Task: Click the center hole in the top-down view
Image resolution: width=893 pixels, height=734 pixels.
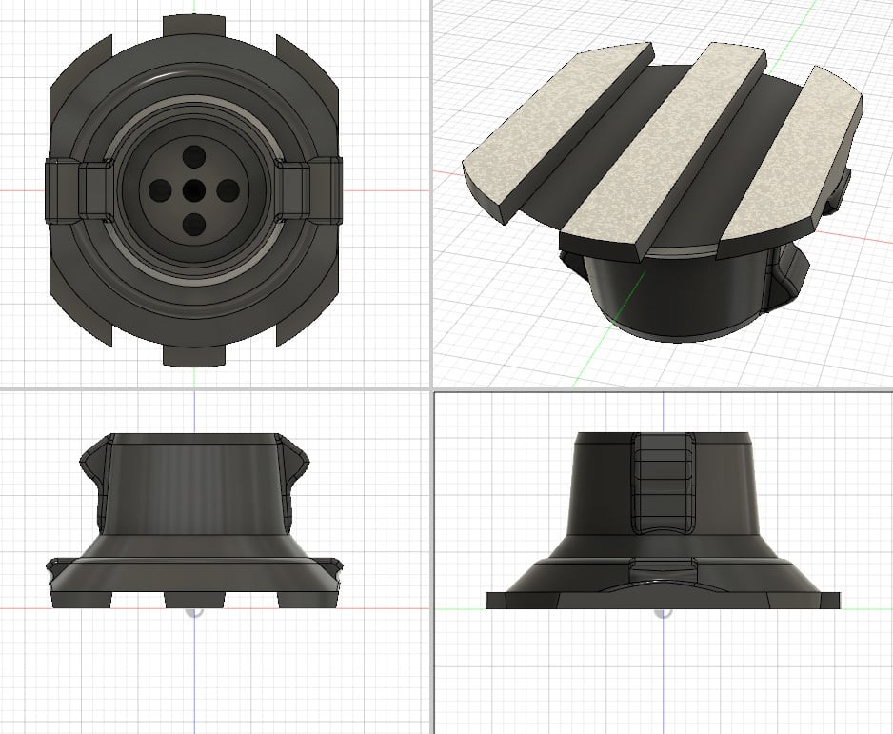Action: pos(194,189)
